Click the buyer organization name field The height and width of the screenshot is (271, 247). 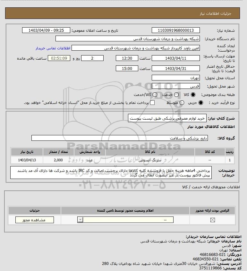point(128,39)
